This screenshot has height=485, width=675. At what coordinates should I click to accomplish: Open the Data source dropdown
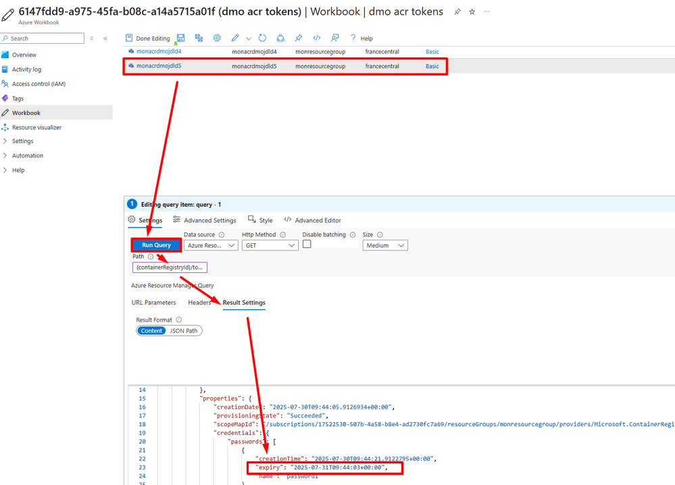[x=211, y=245]
